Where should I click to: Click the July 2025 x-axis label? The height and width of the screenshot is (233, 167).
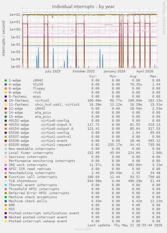pyautogui.click(x=53, y=71)
